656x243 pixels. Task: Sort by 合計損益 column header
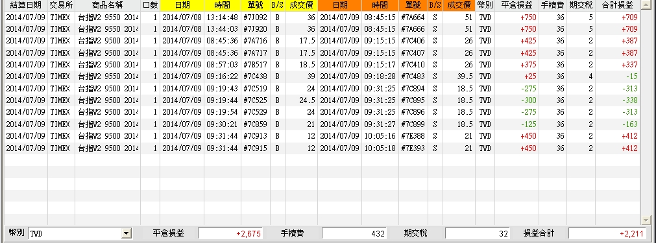[x=618, y=5]
